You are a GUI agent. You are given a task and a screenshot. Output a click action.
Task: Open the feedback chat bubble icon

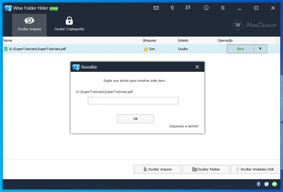click(x=188, y=8)
